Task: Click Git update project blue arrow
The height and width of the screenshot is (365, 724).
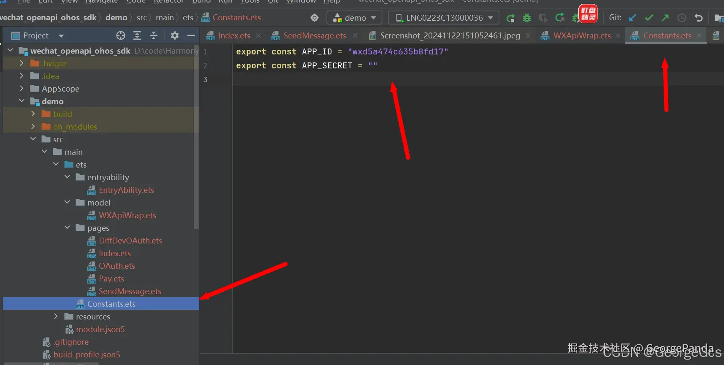Action: tap(632, 18)
